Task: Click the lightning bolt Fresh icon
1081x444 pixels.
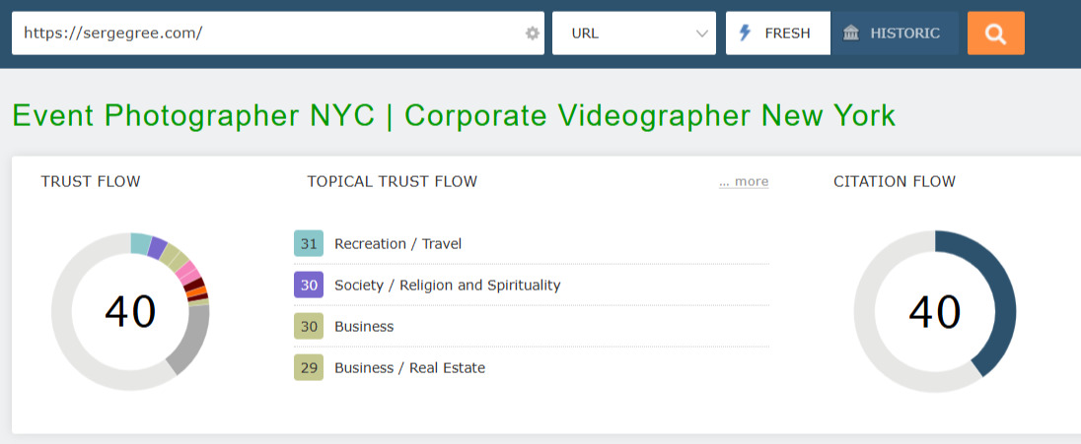Action: click(747, 33)
